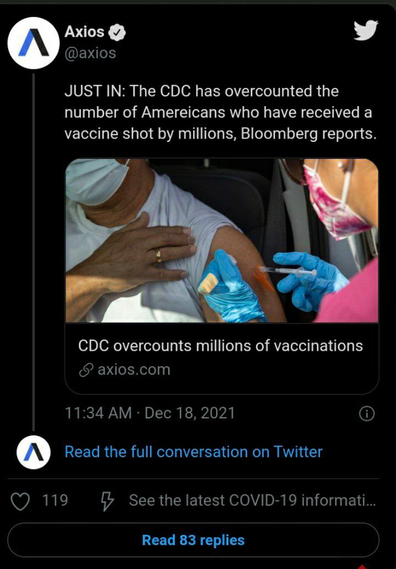This screenshot has width=396, height=569.
Task: Click the vertical thread line under the avatar
Action: pyautogui.click(x=33, y=247)
